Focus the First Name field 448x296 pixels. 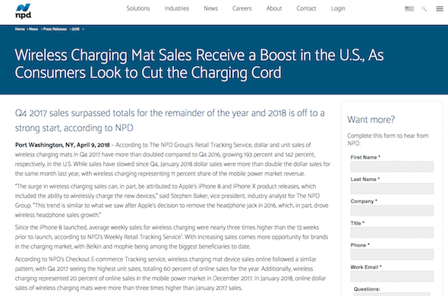click(392, 166)
